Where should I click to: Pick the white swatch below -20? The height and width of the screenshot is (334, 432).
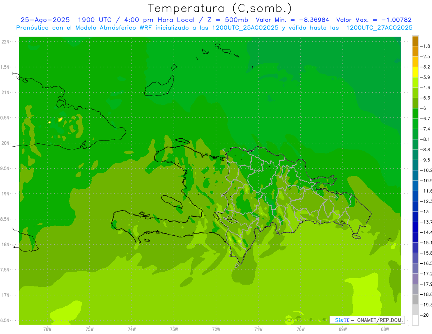point(415,320)
